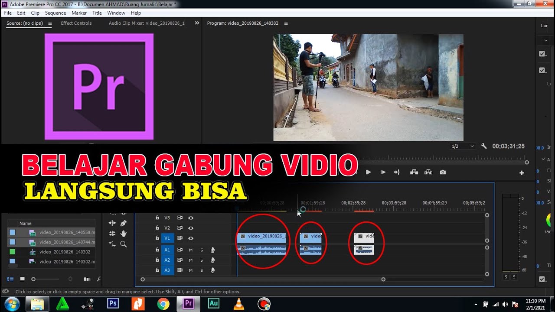Expand the panel overflow double-chevron
Image resolution: width=555 pixels, height=312 pixels.
click(x=197, y=23)
